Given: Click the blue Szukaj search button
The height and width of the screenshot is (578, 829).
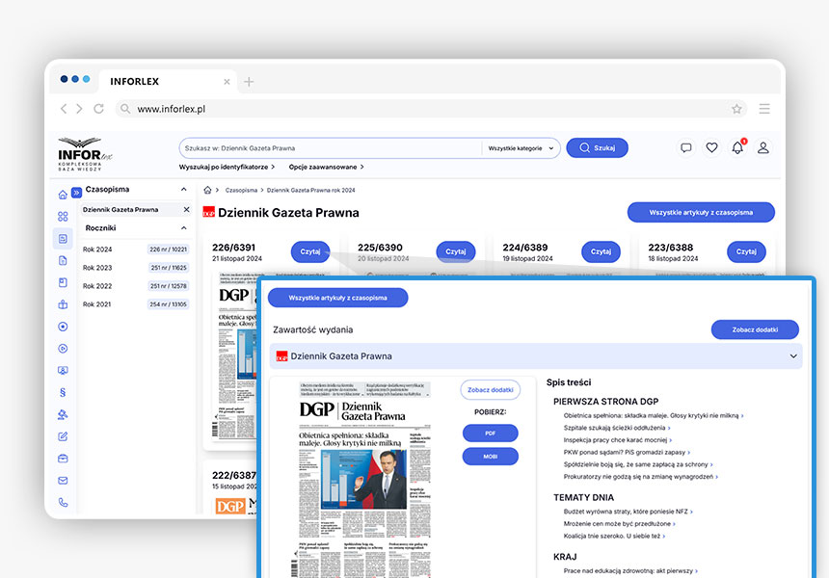Looking at the screenshot, I should tap(597, 148).
